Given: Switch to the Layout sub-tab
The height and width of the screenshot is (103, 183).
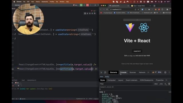Looking at the screenshot, I should click(x=121, y=80).
